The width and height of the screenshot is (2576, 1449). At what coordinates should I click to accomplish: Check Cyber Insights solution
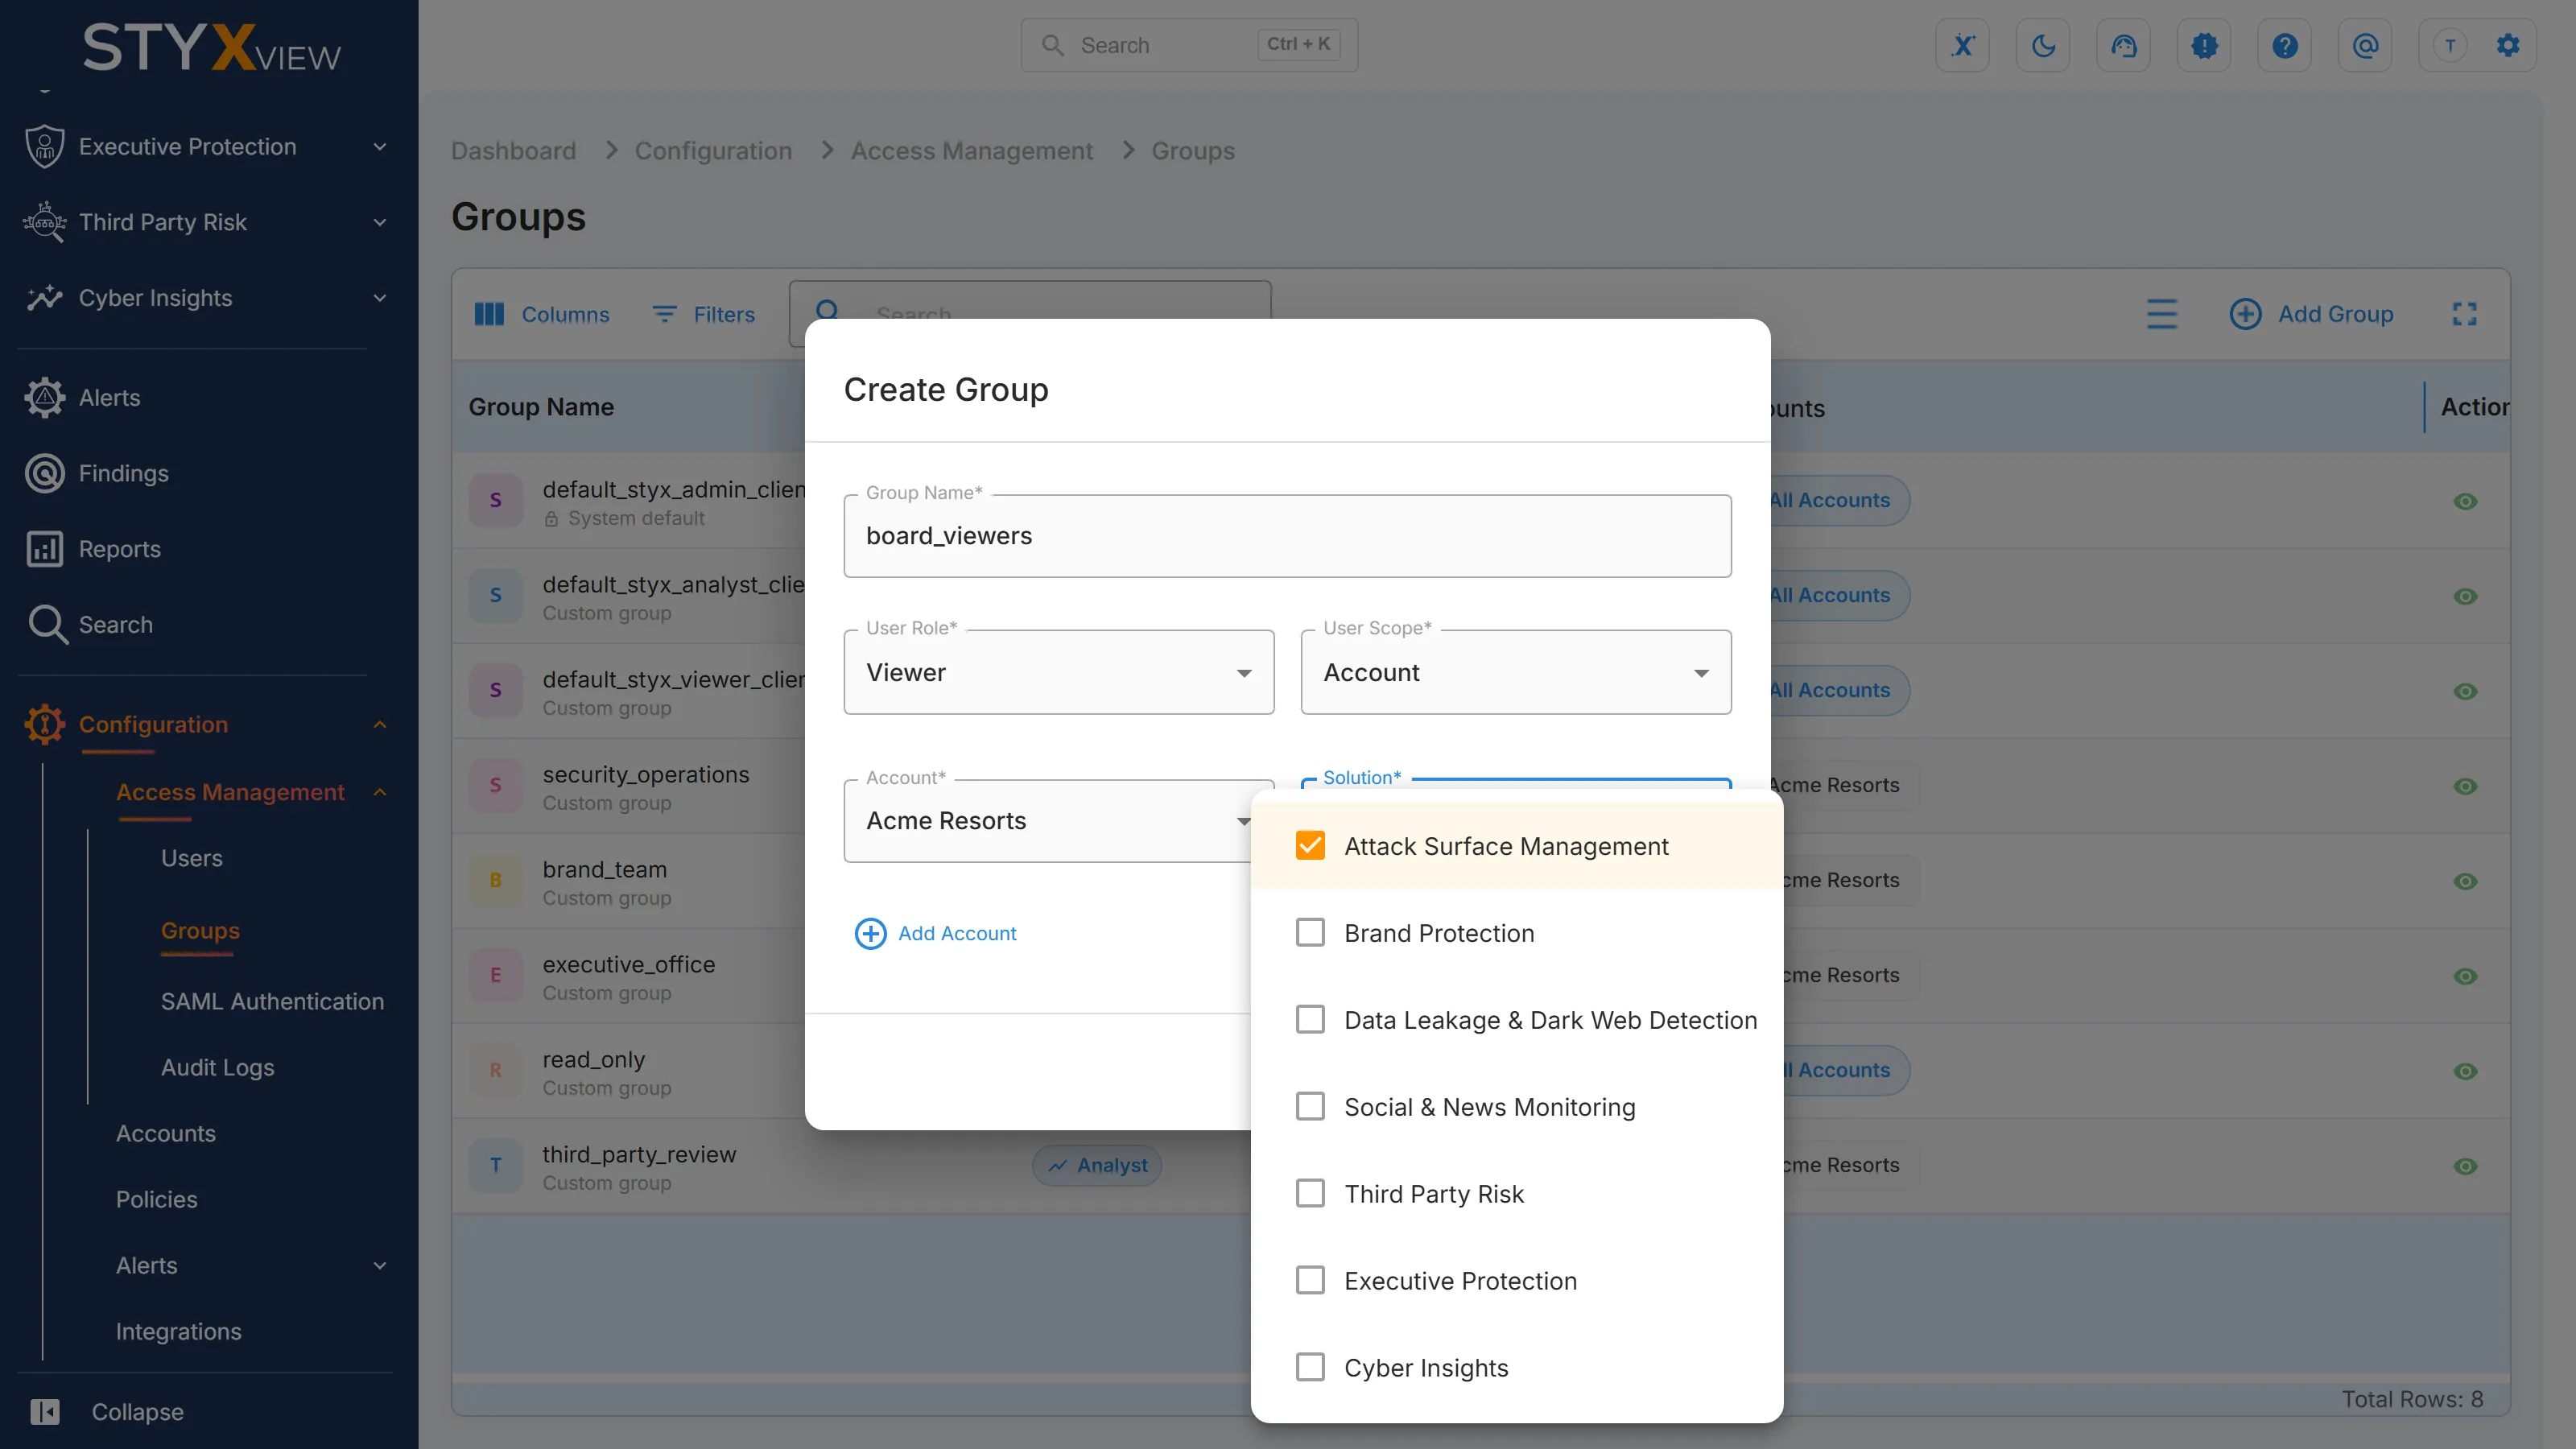click(x=1310, y=1368)
